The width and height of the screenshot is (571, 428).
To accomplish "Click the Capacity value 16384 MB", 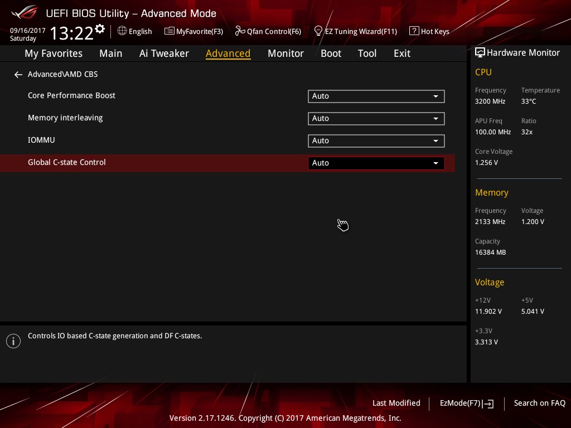I will pyautogui.click(x=490, y=252).
